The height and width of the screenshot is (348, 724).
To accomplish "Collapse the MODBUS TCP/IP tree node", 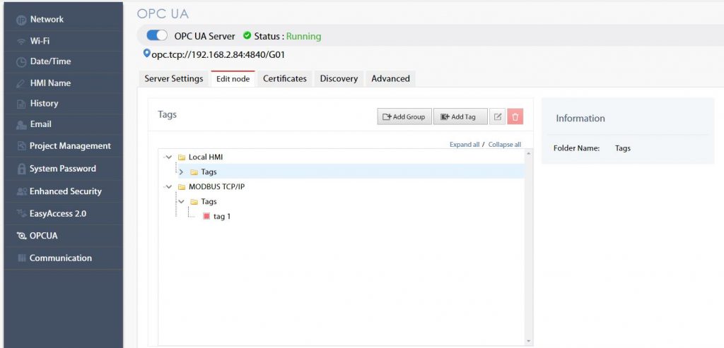I will pyautogui.click(x=168, y=187).
